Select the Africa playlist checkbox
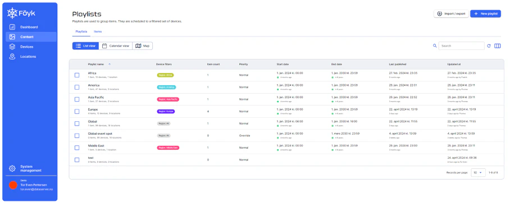Viewport: 510px width, 202px height. point(77,75)
